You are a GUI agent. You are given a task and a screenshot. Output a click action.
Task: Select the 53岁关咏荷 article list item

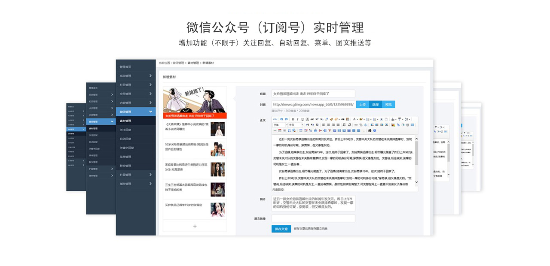click(x=195, y=149)
